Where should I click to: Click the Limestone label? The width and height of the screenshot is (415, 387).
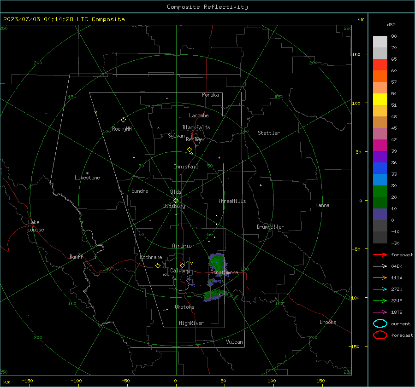click(x=87, y=178)
